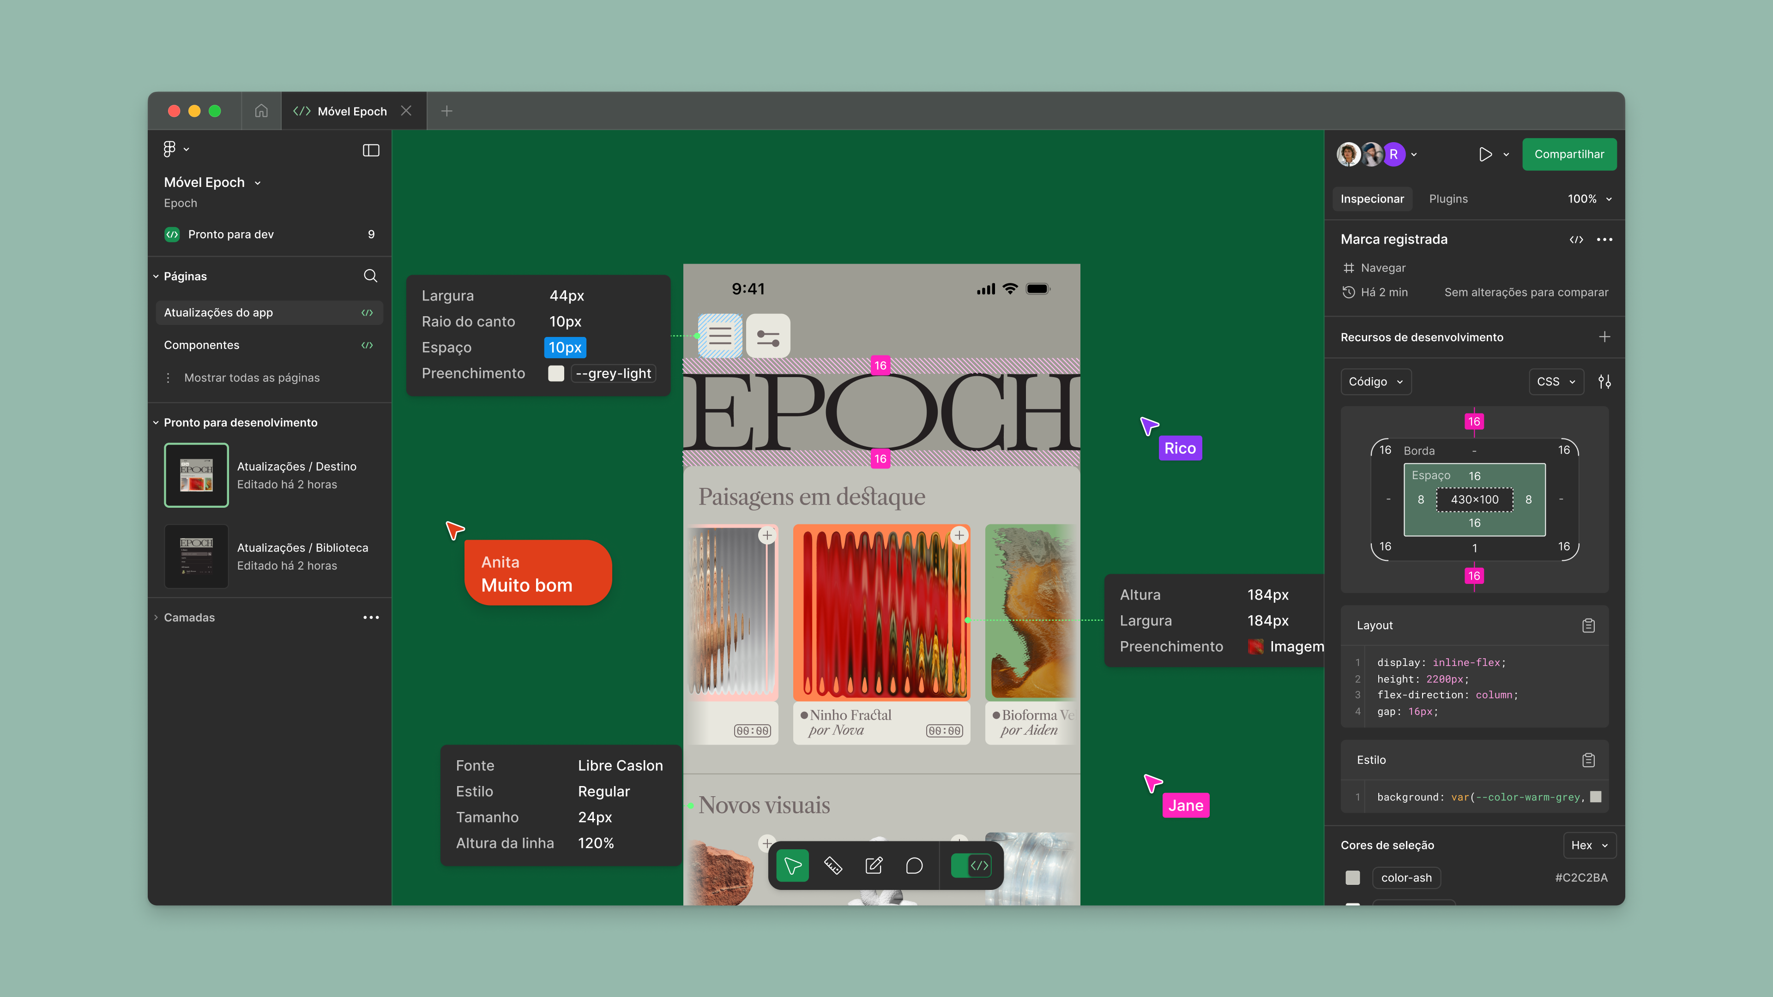Click the Ninho Fractal 00:00 timer
Viewport: 1773px width, 997px height.
(944, 731)
